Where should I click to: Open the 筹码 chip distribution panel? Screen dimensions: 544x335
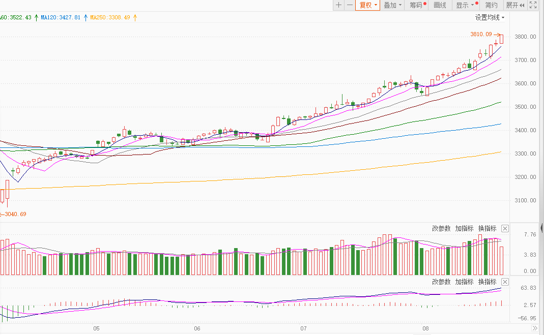pyautogui.click(x=416, y=5)
